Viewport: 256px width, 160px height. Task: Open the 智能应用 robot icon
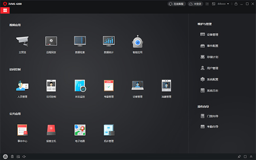(x=137, y=41)
